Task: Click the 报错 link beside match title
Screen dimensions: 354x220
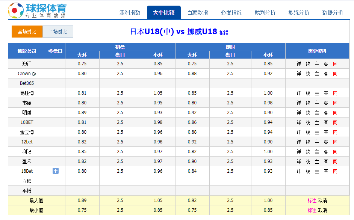Action: [224, 33]
